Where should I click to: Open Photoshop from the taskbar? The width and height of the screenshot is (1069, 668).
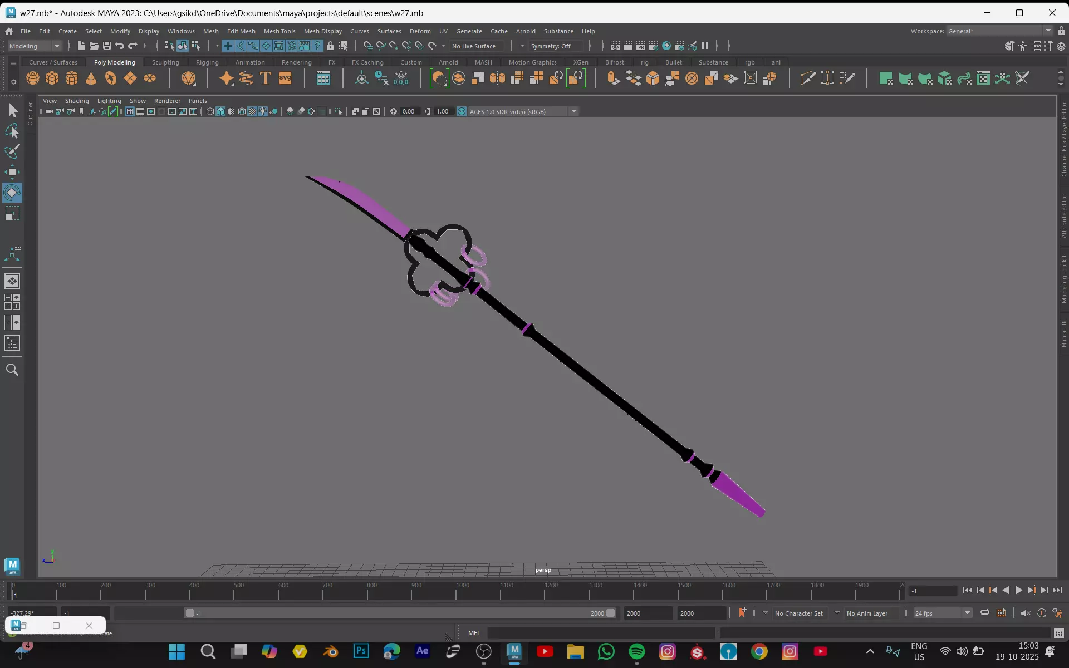pos(361,651)
